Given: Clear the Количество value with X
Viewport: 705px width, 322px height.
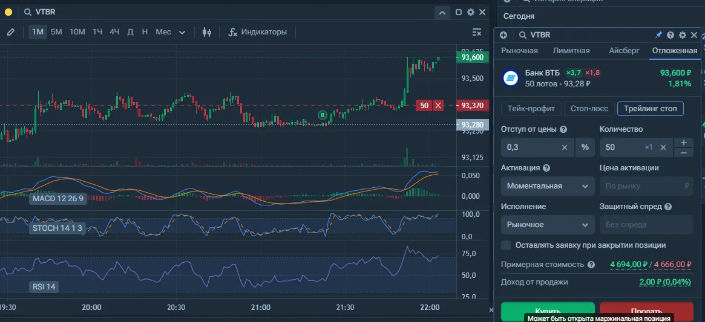Looking at the screenshot, I should (x=663, y=147).
